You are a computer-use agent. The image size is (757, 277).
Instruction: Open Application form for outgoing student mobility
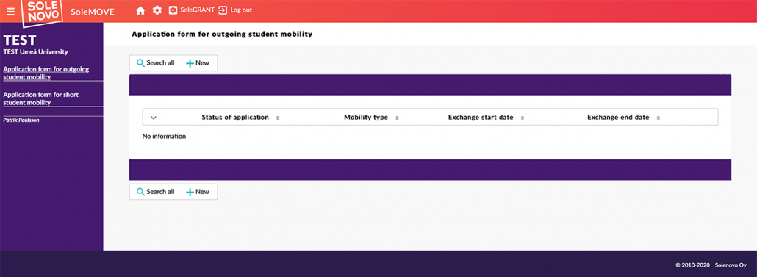pyautogui.click(x=46, y=73)
